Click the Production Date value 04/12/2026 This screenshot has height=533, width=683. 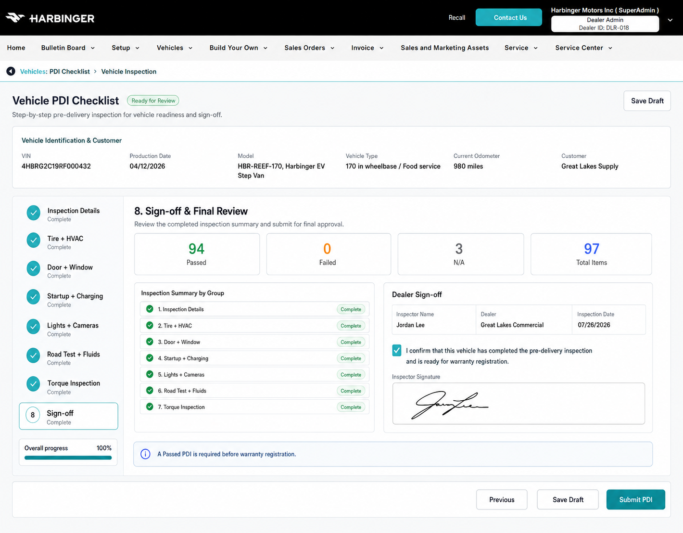pos(147,166)
